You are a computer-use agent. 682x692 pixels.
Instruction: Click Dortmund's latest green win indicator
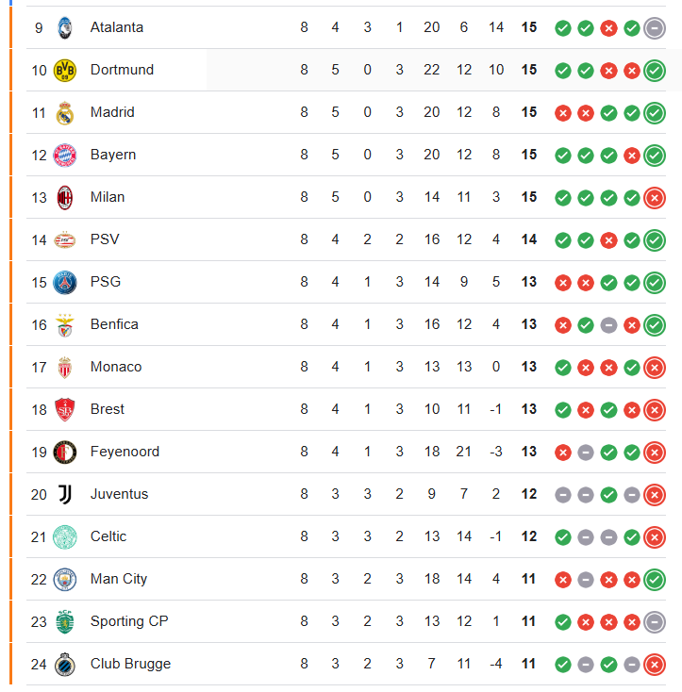point(655,71)
